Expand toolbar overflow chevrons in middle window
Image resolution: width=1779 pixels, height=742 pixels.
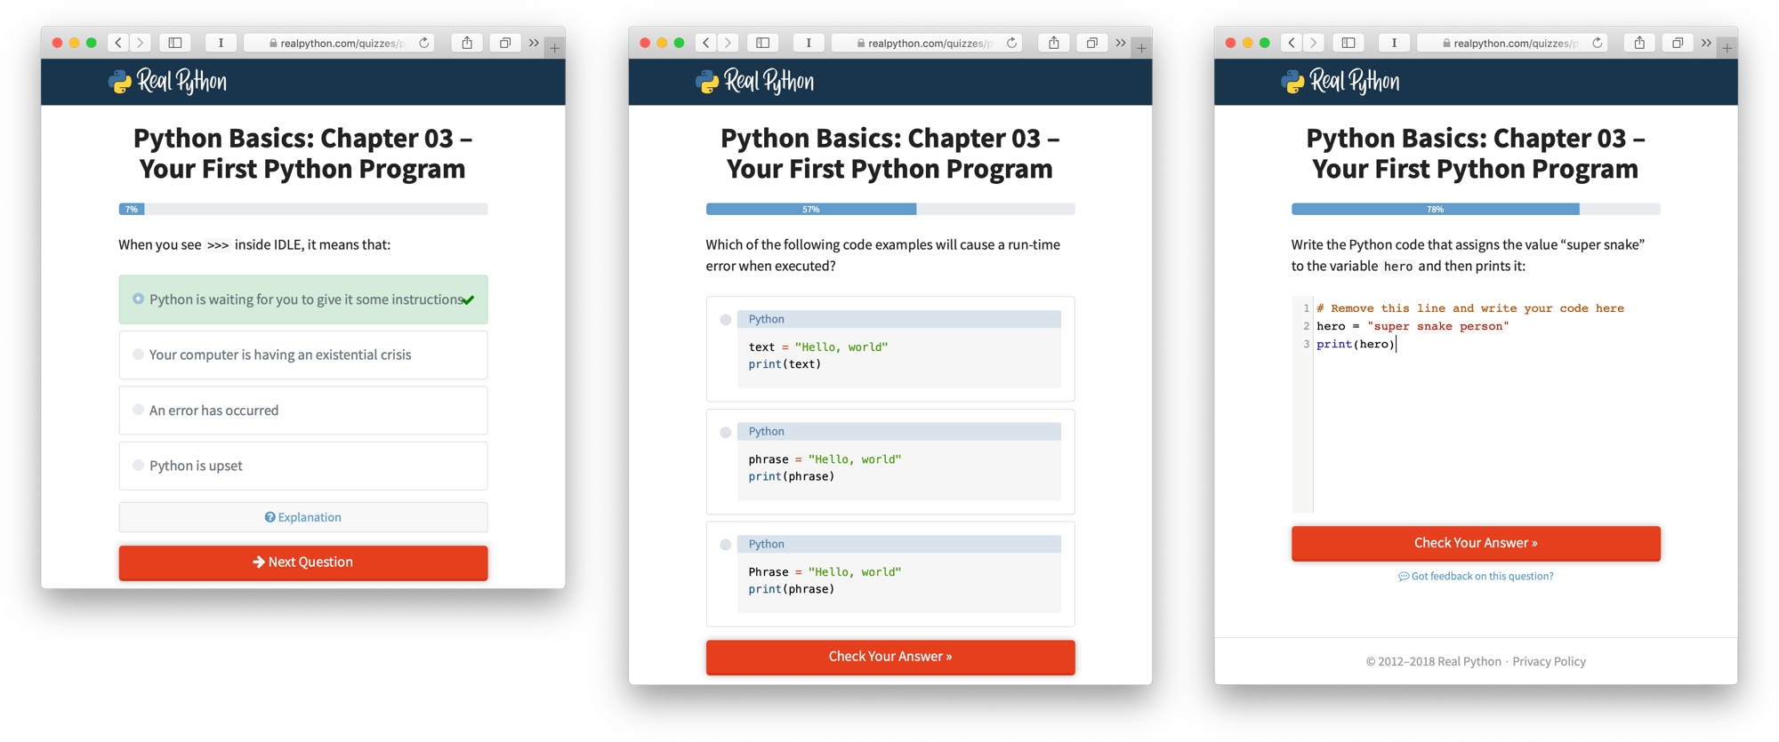pyautogui.click(x=1121, y=43)
